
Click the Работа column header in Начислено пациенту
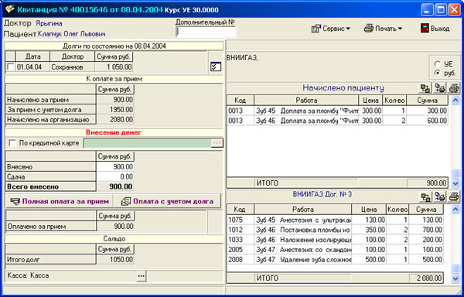[306, 100]
